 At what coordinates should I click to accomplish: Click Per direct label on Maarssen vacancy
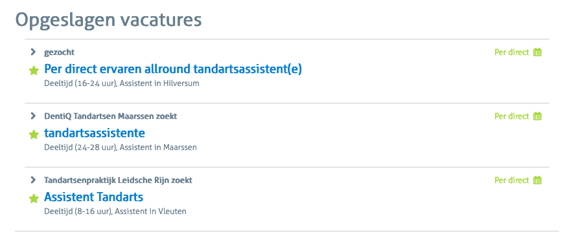[512, 116]
